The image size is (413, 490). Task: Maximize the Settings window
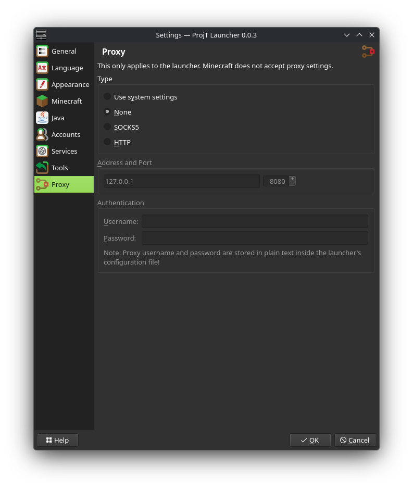(x=359, y=35)
